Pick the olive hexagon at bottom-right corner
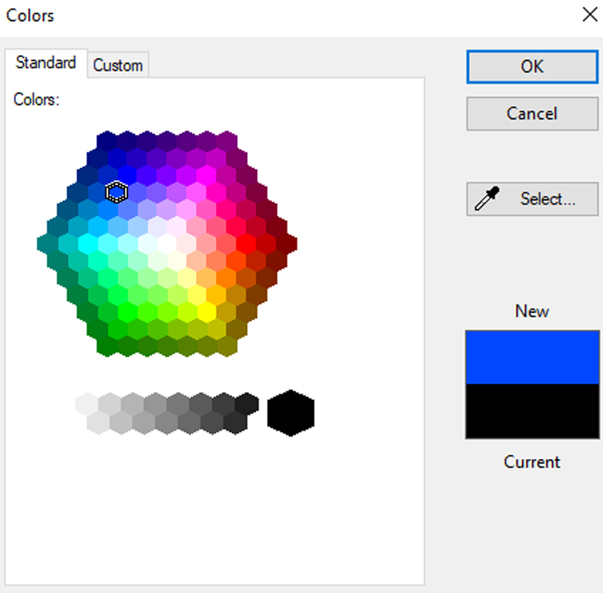Viewport: 603px width, 593px height. [226, 346]
